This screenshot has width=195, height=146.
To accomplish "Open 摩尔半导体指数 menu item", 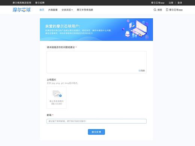I will (x=85, y=10).
